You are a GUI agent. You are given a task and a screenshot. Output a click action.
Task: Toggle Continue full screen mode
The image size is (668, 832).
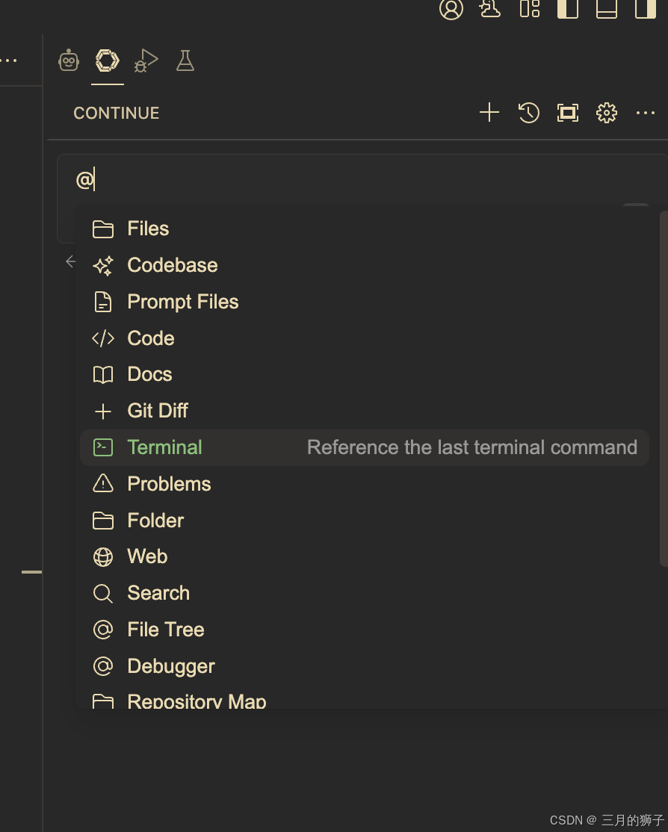tap(568, 113)
